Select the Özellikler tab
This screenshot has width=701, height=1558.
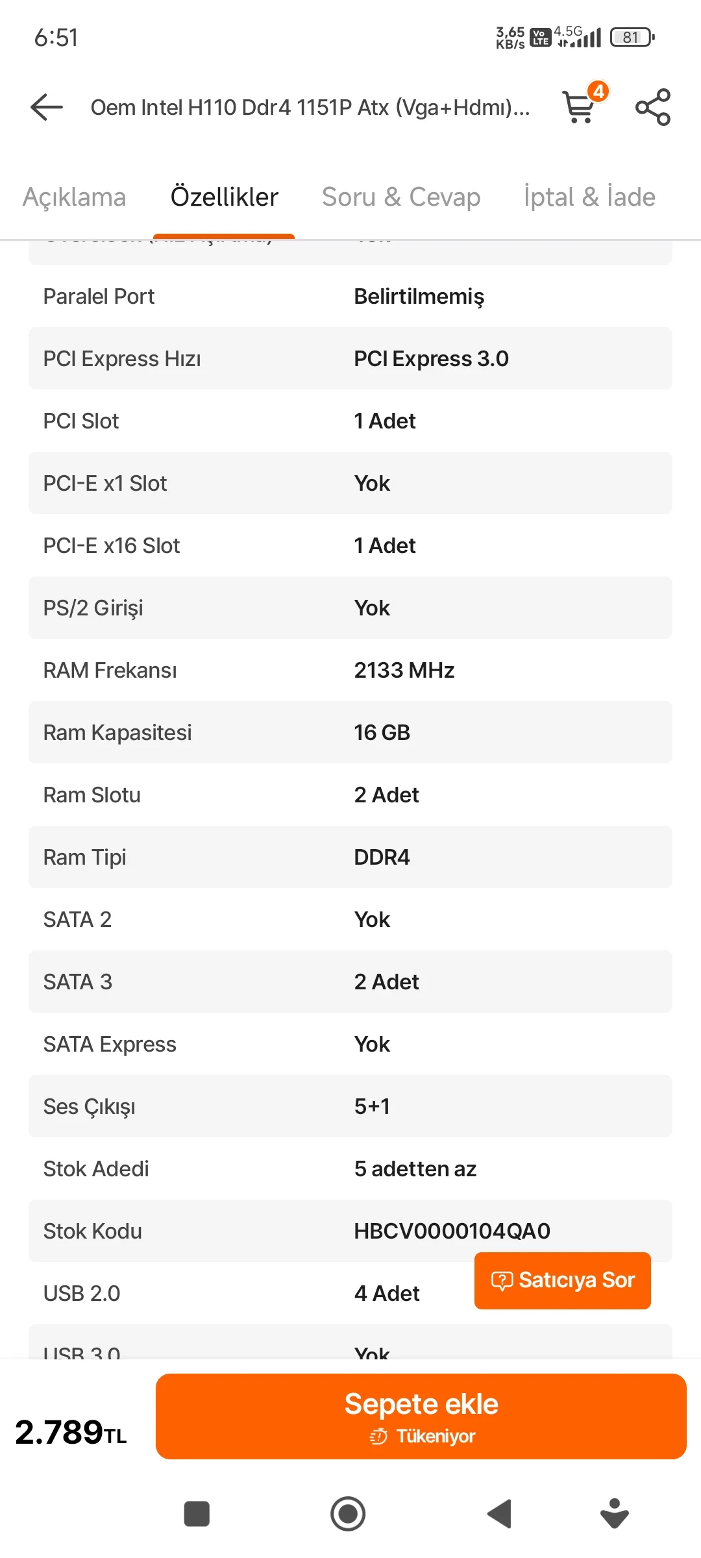point(225,197)
